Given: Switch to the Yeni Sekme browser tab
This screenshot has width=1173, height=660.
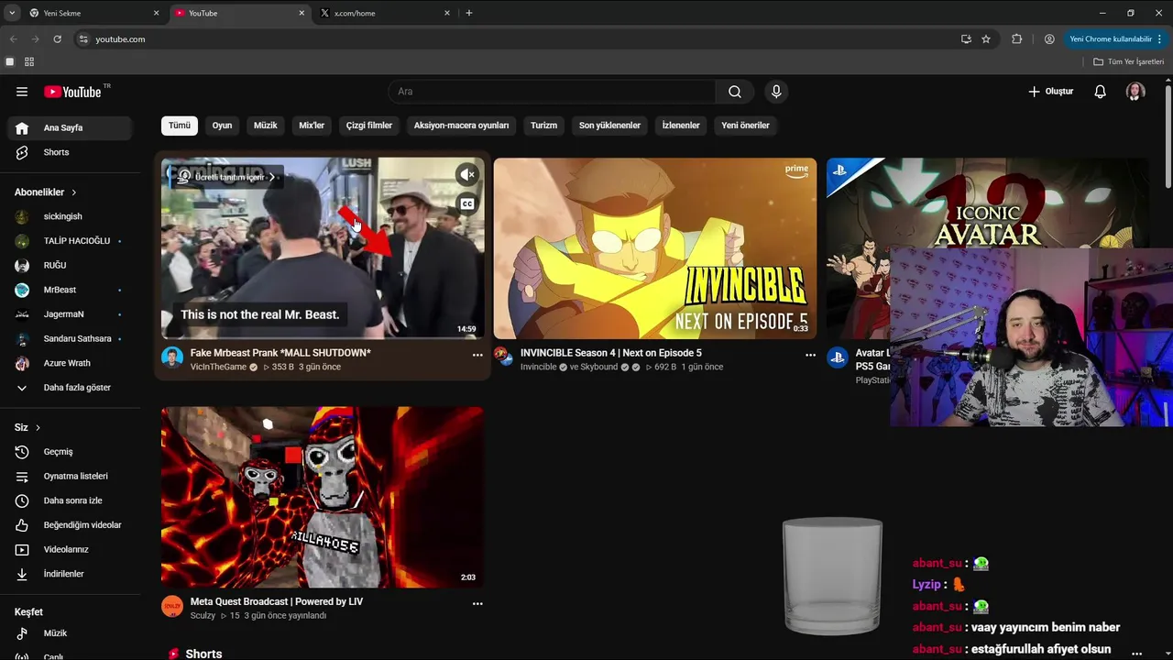Looking at the screenshot, I should pyautogui.click(x=94, y=13).
